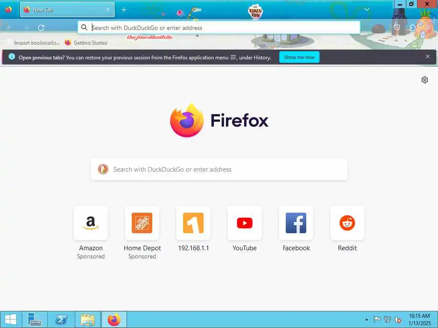This screenshot has width=438, height=328.
Task: Select the New Tab tab
Action: click(67, 9)
